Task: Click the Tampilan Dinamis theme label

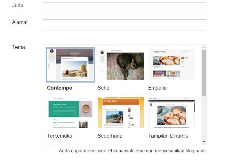Action: [x=168, y=136]
